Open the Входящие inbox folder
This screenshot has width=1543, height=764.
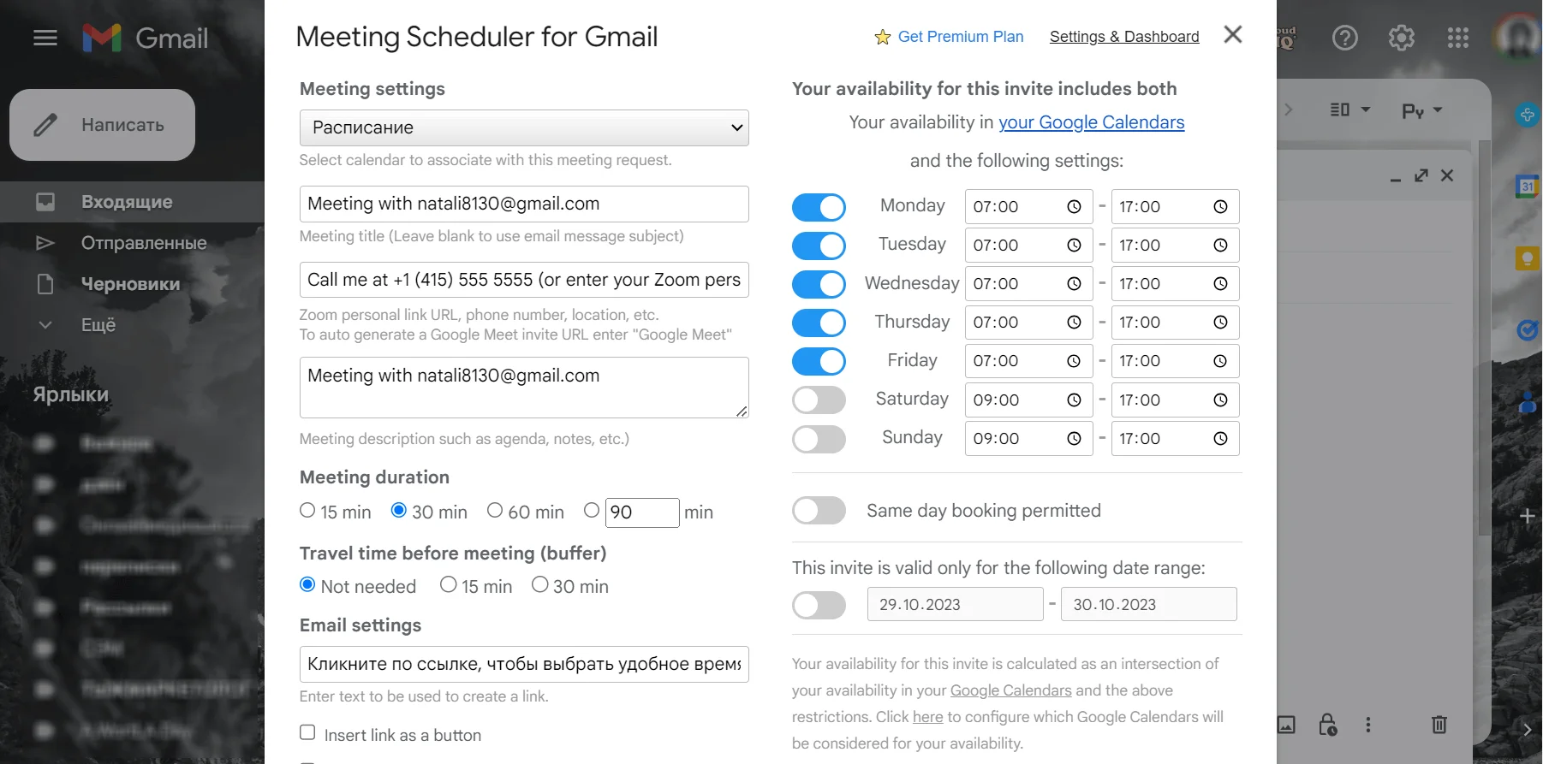point(127,202)
